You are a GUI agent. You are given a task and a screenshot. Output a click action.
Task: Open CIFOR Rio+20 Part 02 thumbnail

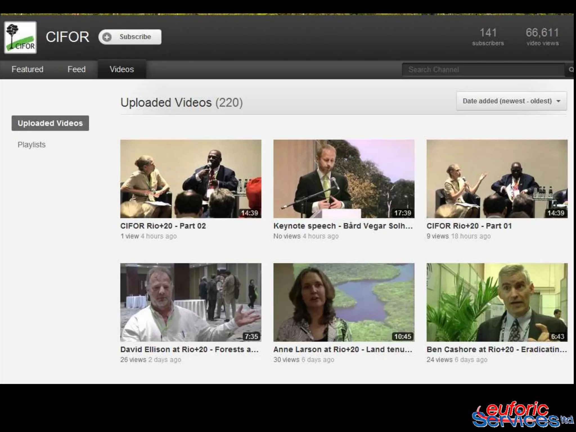click(x=191, y=179)
